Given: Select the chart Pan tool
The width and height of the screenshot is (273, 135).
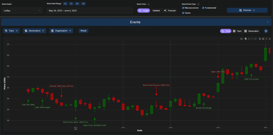Looking at the screenshot, I should tap(249, 39).
